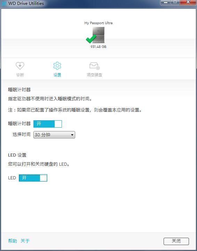Click the 开 label on LED switch
197x251 pixels.
(x=24, y=178)
